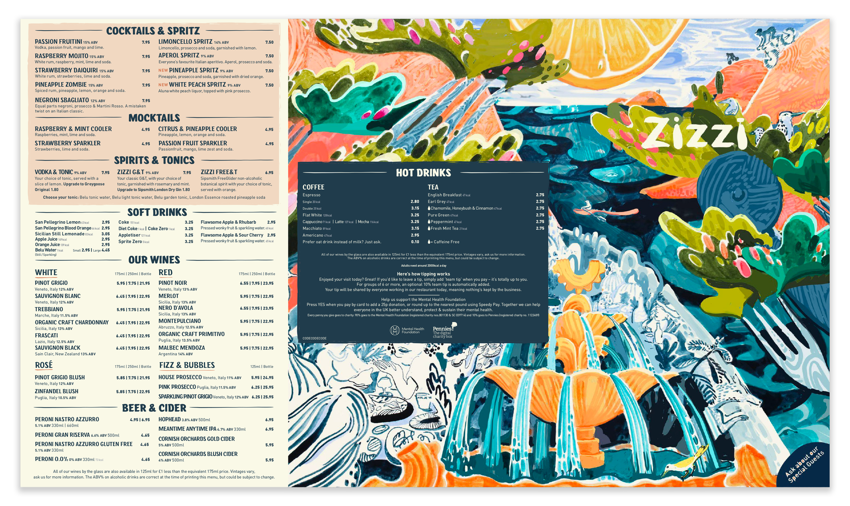Select the White Peach Spritz name
This screenshot has height=506, width=850.
pos(197,85)
